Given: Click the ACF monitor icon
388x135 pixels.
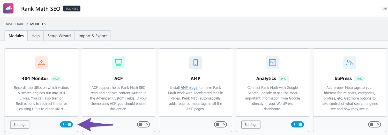Looking at the screenshot, I should coord(118,63).
